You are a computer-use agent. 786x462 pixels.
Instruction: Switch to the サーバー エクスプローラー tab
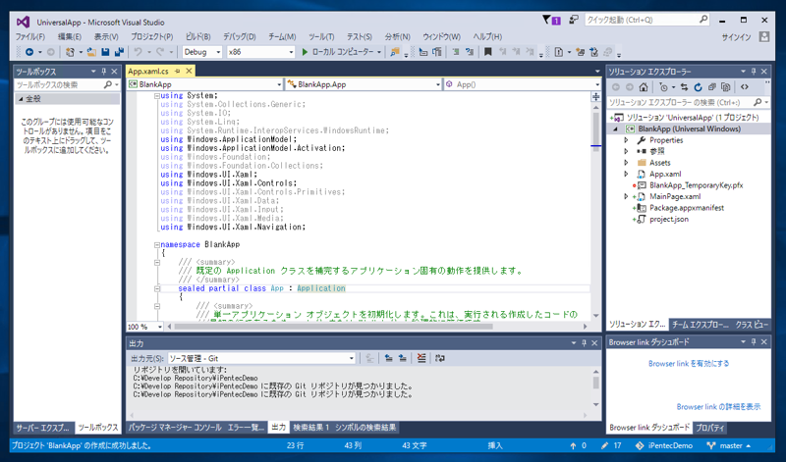(x=43, y=428)
